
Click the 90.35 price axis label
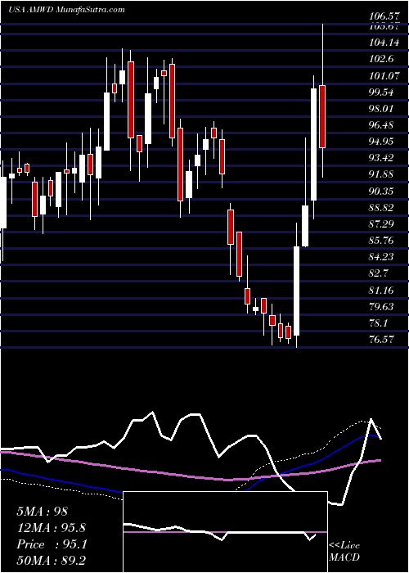coord(381,191)
